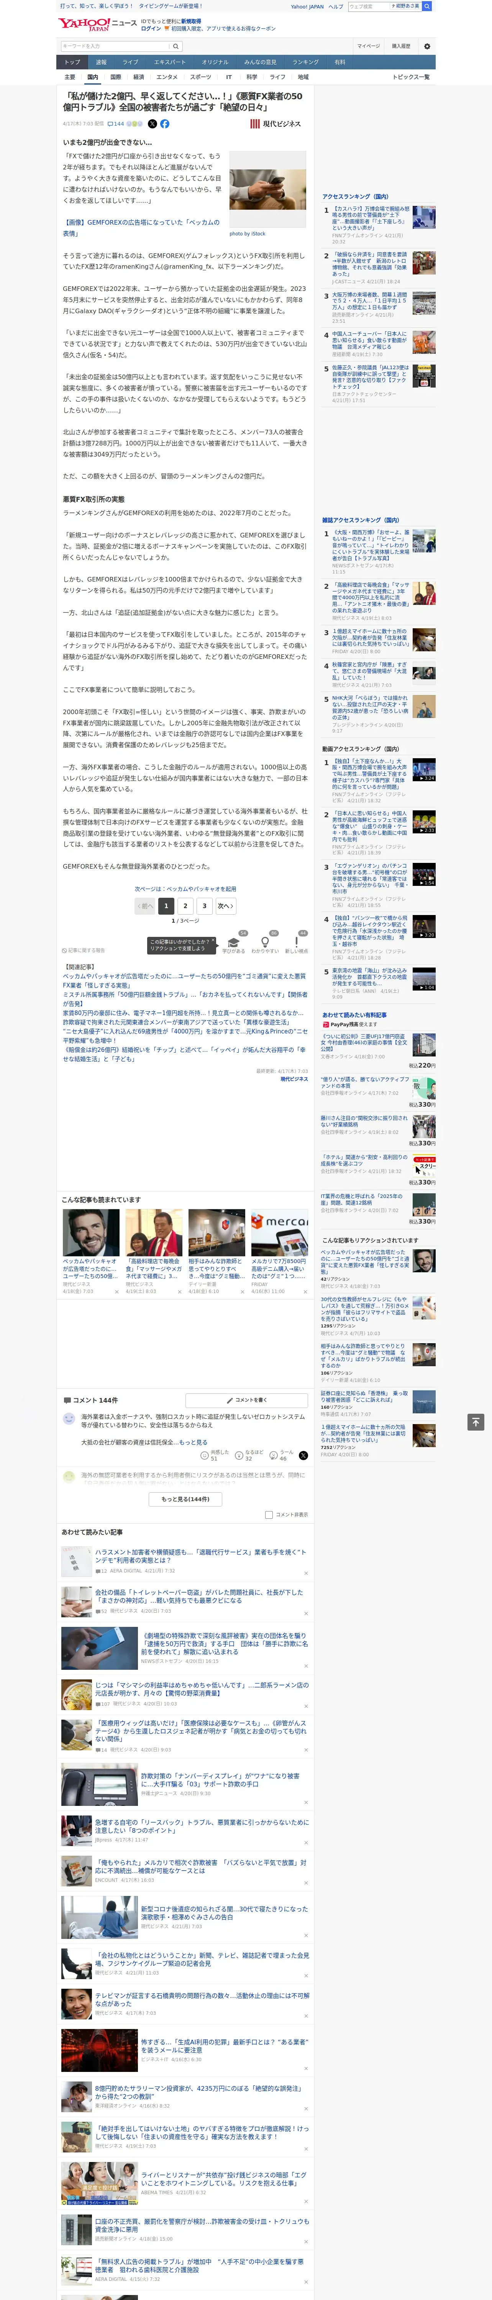This screenshot has width=492, height=2300.
Task: Click the わかりやすい lightbulb reaction
Action: 264,944
